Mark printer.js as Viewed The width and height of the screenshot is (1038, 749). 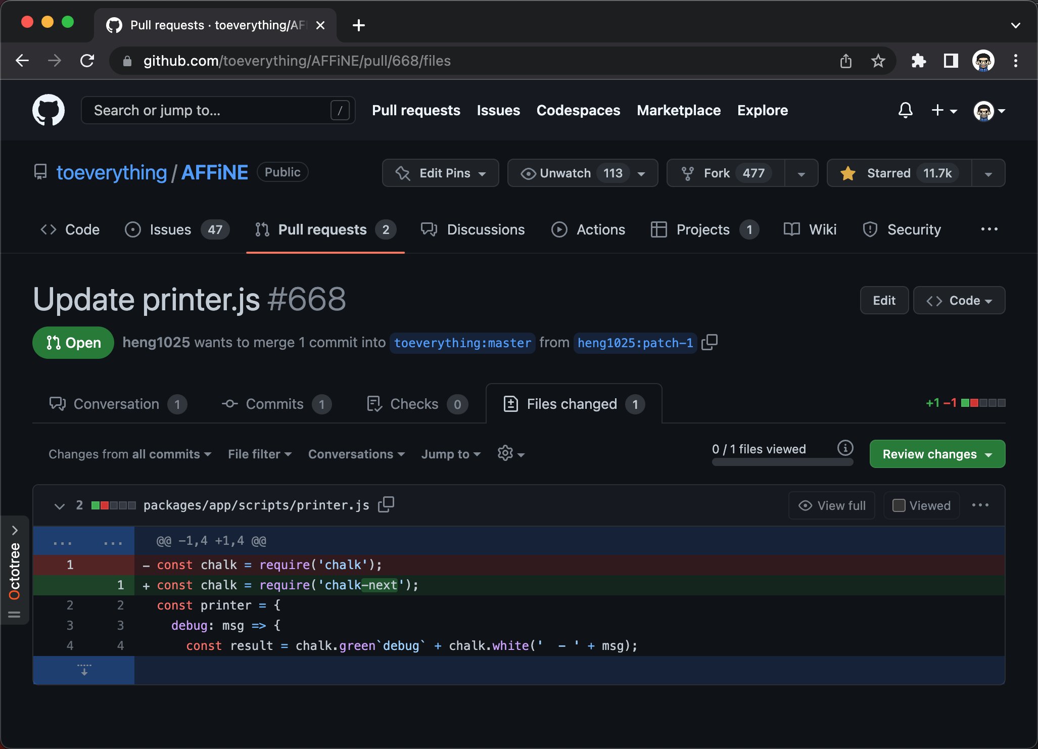point(922,505)
